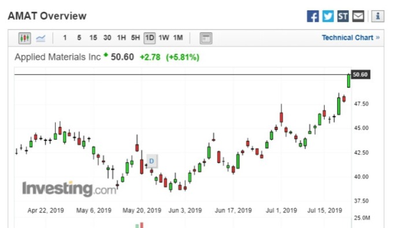Switch to 1M interval
This screenshot has width=393, height=228.
tap(178, 38)
